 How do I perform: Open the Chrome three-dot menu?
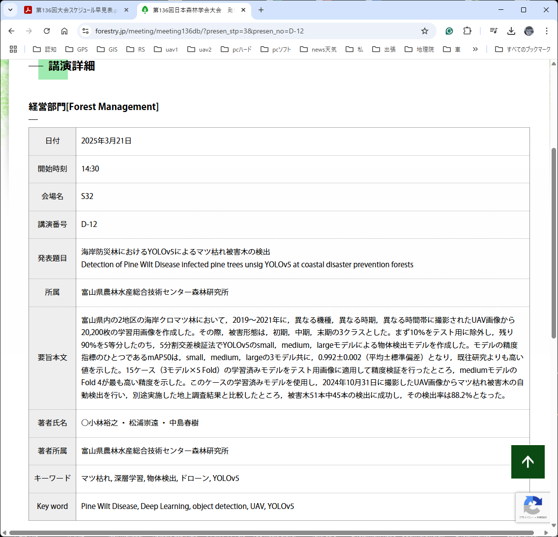click(547, 31)
